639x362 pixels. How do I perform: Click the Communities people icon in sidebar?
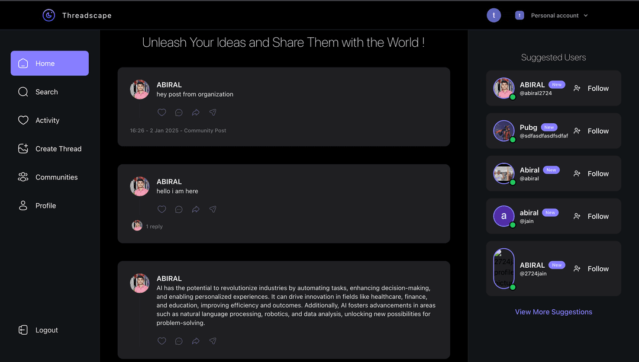(23, 177)
